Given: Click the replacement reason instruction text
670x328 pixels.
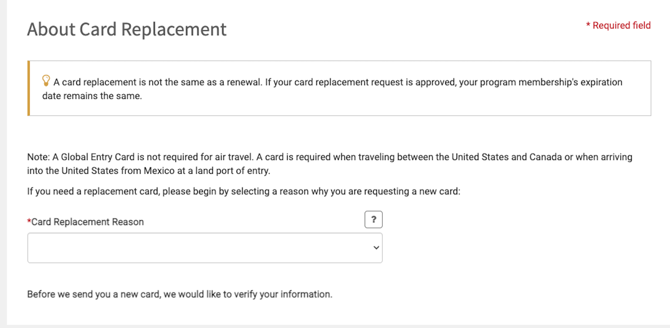Looking at the screenshot, I should (243, 191).
